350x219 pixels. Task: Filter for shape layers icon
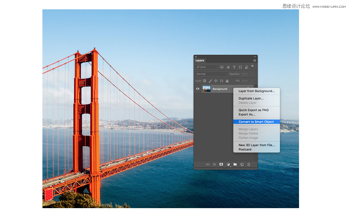click(x=240, y=67)
